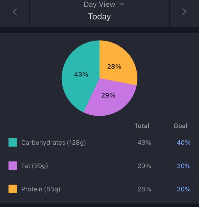Open the Fat (39g) row
Image resolution: width=199 pixels, height=207 pixels.
[x=35, y=166]
